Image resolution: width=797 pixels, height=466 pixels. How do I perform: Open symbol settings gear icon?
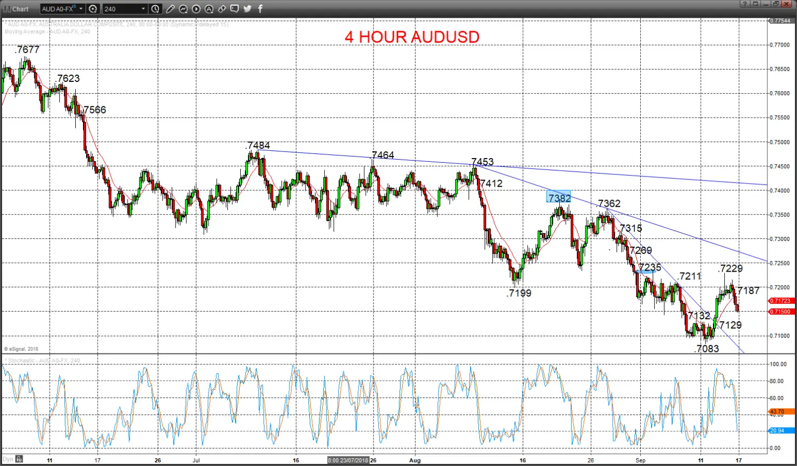(x=93, y=9)
